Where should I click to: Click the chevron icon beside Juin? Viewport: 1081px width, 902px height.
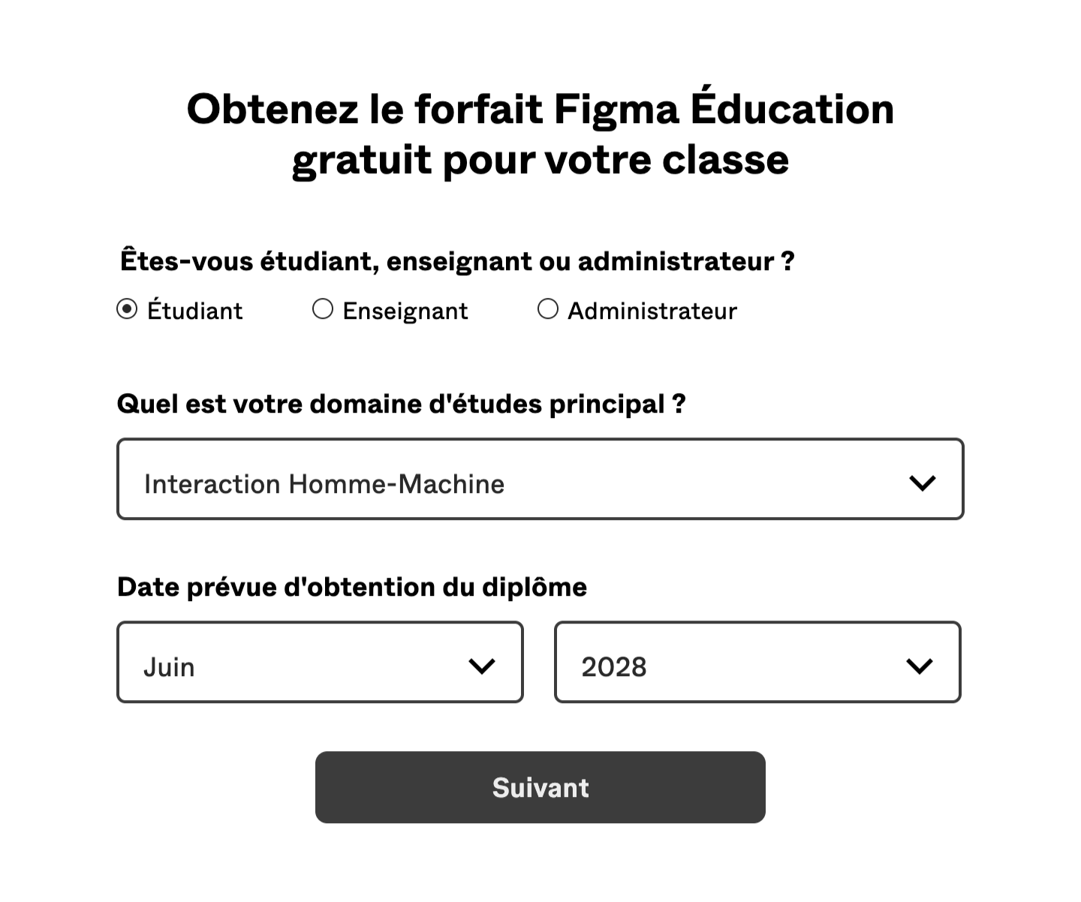(x=481, y=666)
